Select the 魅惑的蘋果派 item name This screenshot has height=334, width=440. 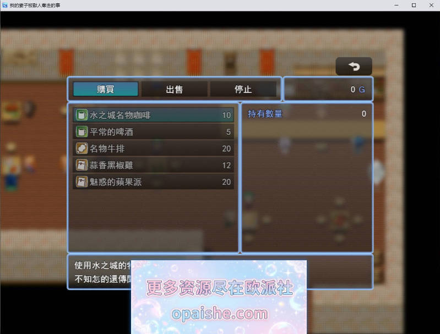pos(116,182)
